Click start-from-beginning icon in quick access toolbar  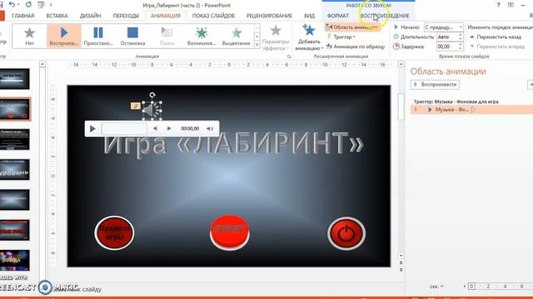(41, 5)
